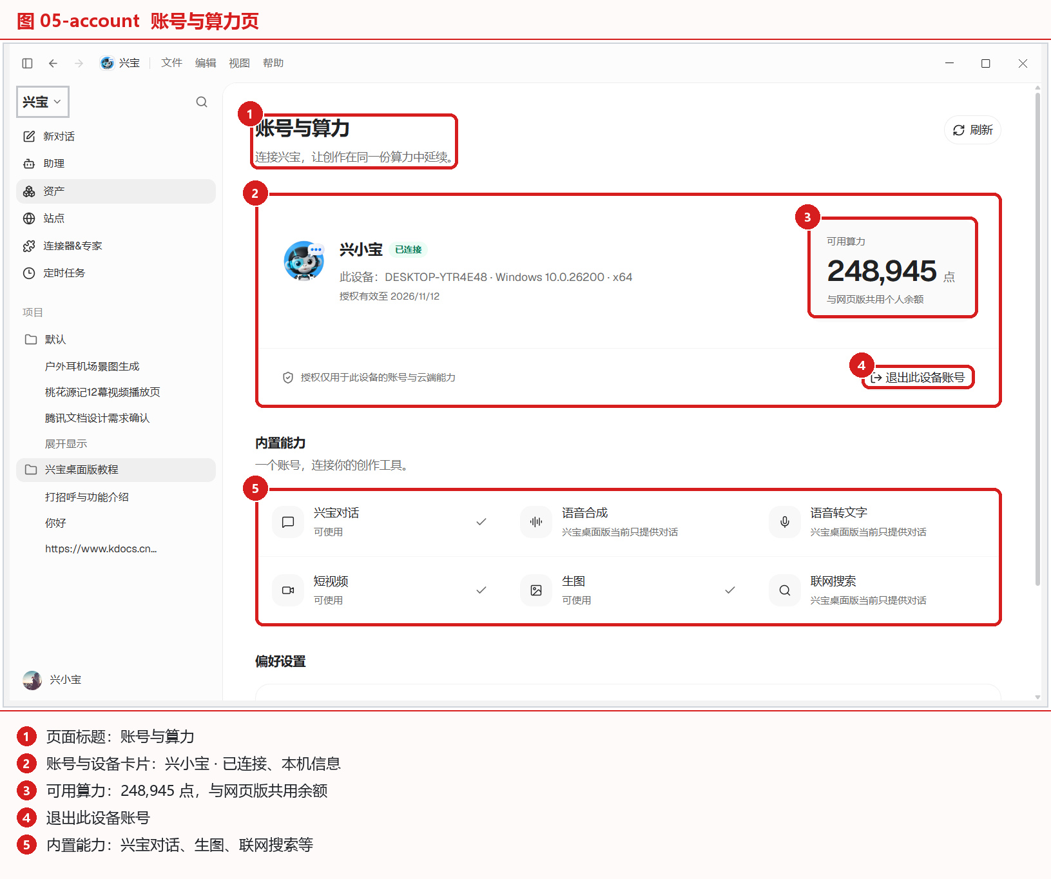Screen dimensions: 1051x879
Task: Open the https://www.kdocs.cn conversation
Action: click(x=101, y=549)
